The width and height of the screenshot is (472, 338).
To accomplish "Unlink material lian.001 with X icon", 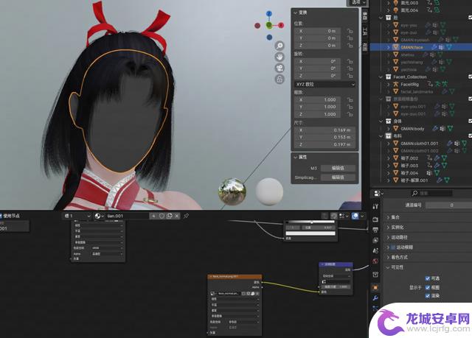I will (177, 216).
